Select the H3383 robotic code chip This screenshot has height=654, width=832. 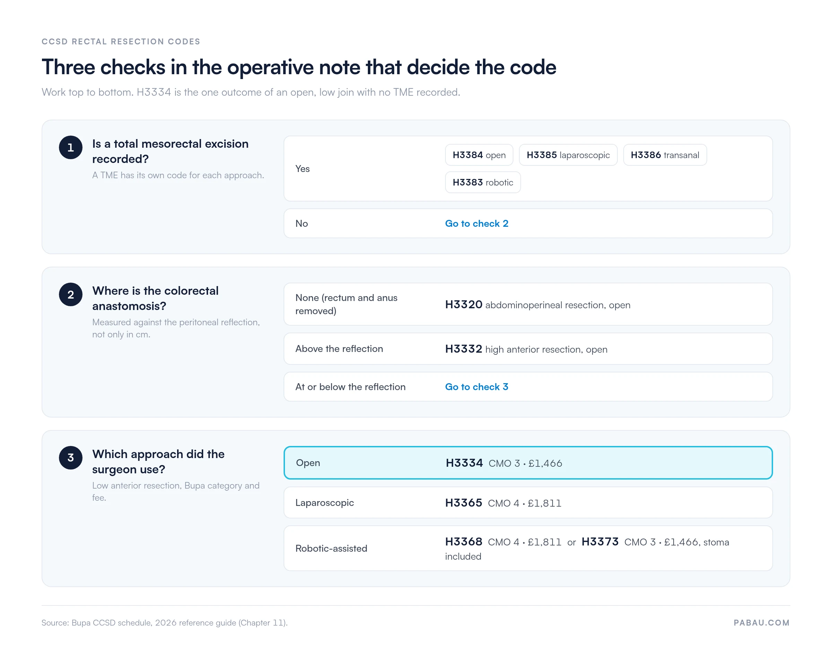pyautogui.click(x=483, y=182)
